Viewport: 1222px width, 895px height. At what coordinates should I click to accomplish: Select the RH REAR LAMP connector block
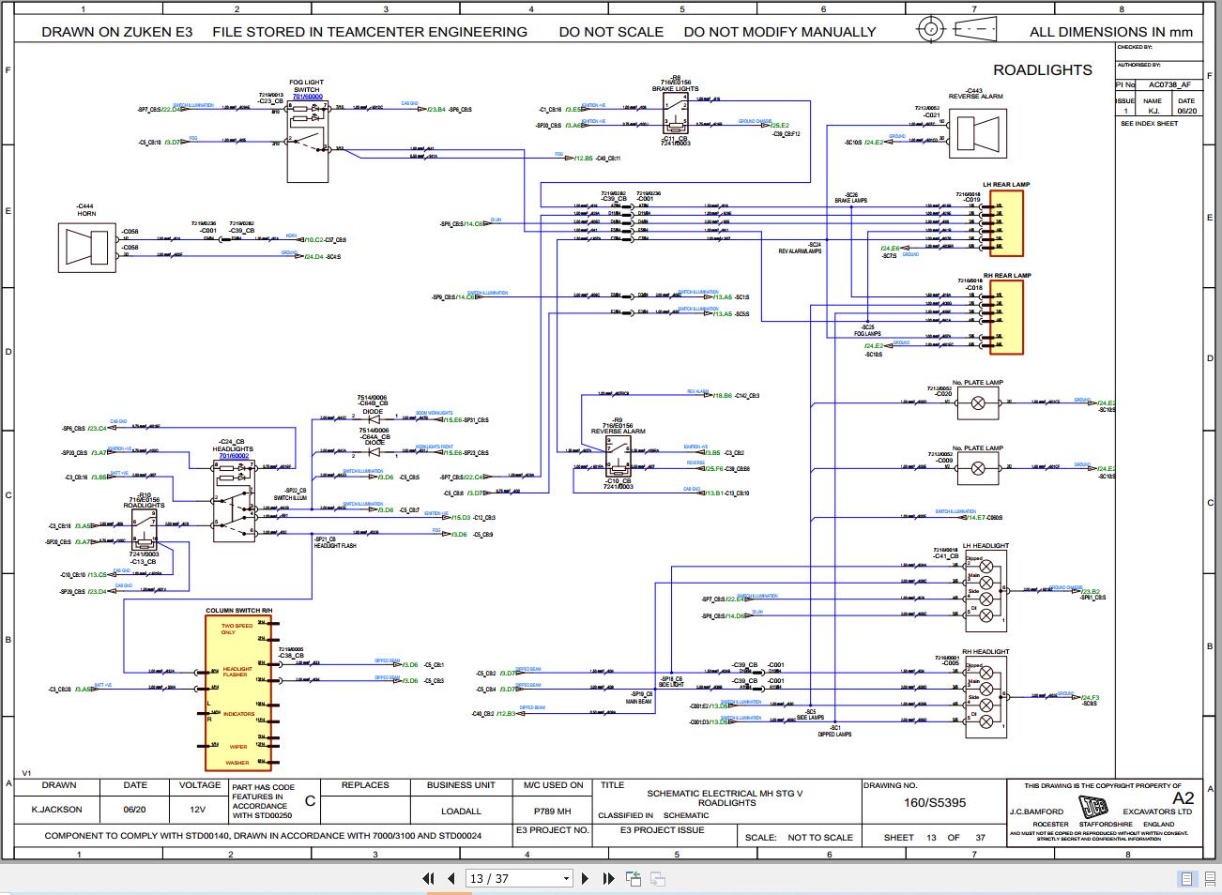1006,318
